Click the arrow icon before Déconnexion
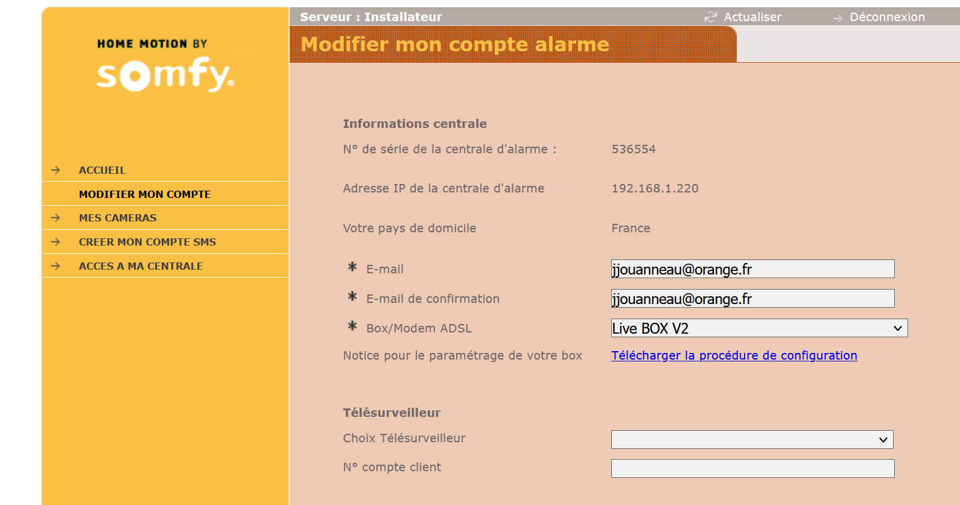Screen dimensions: 960x505 click(x=838, y=18)
